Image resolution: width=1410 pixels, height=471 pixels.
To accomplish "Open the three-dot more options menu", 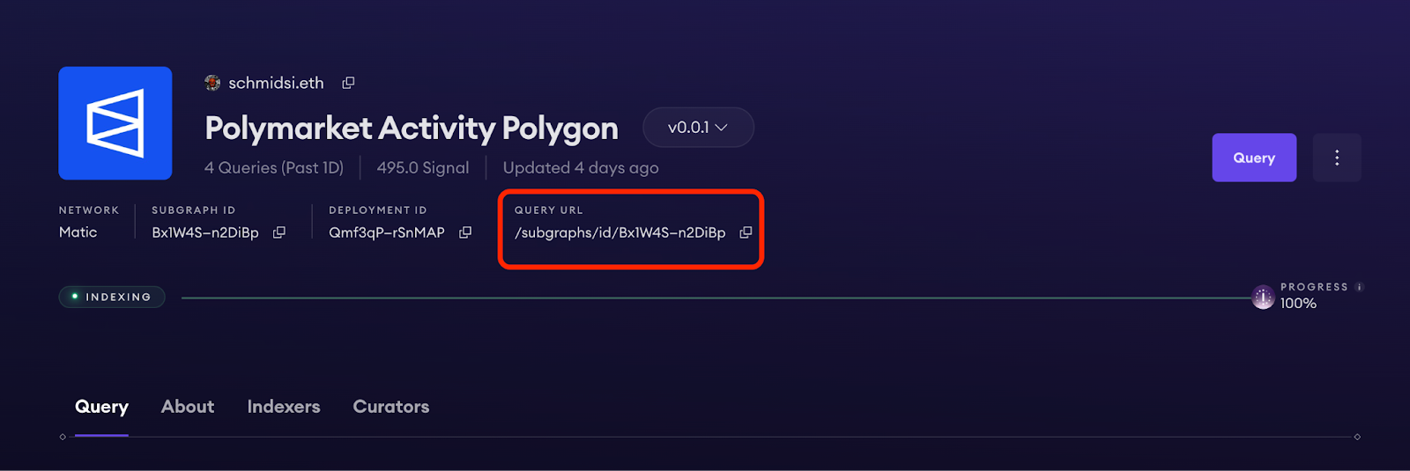I will [1337, 158].
